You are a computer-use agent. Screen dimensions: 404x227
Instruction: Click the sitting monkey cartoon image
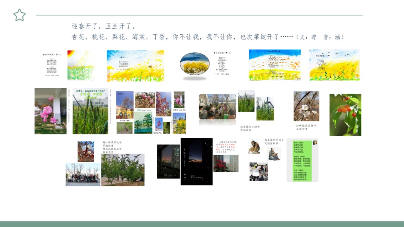[x=254, y=146]
